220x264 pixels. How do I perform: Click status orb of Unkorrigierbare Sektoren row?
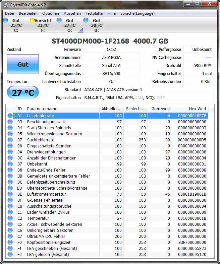(x=10, y=230)
